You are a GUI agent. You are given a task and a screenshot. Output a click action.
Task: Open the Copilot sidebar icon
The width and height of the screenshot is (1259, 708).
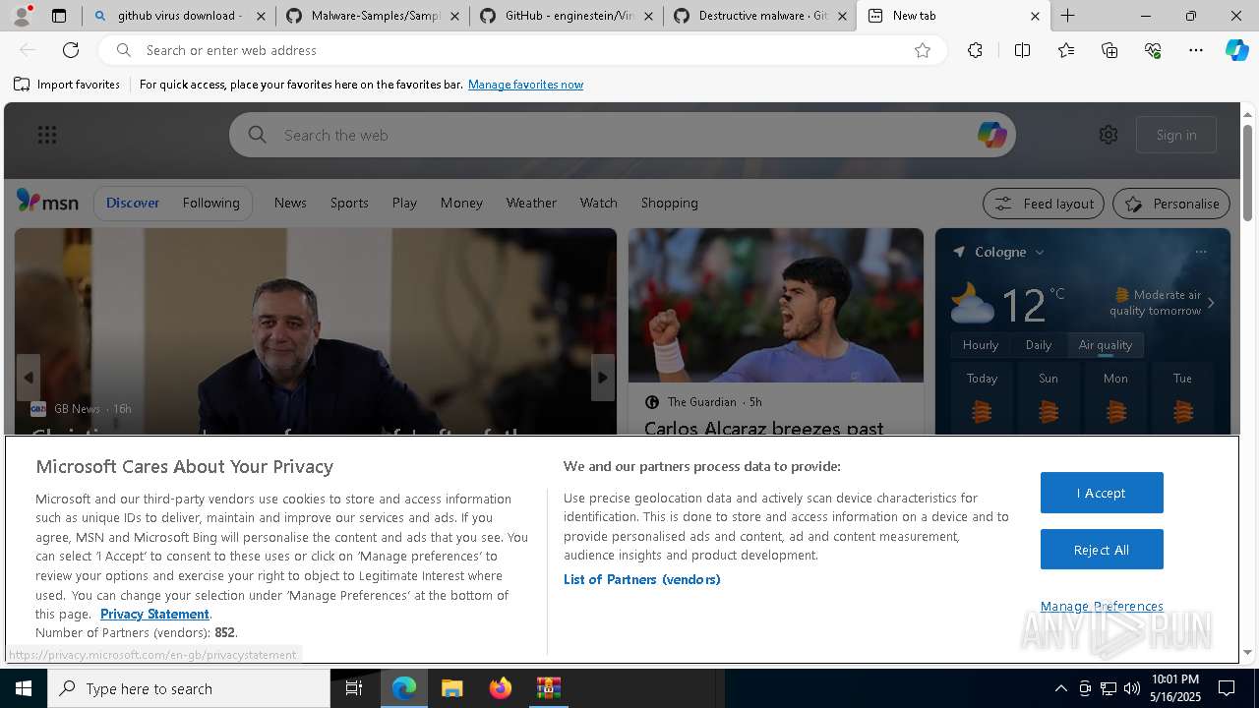[1236, 50]
